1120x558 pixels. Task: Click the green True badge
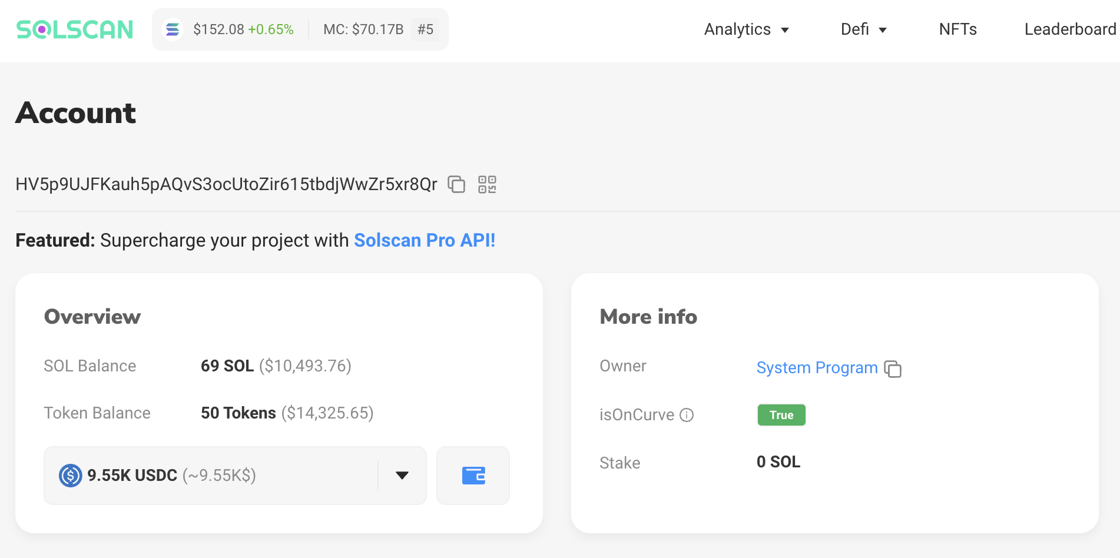[x=781, y=415]
